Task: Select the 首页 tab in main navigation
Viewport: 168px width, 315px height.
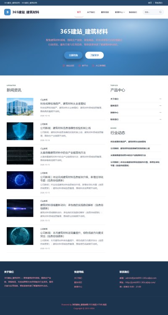Action: (x=79, y=12)
